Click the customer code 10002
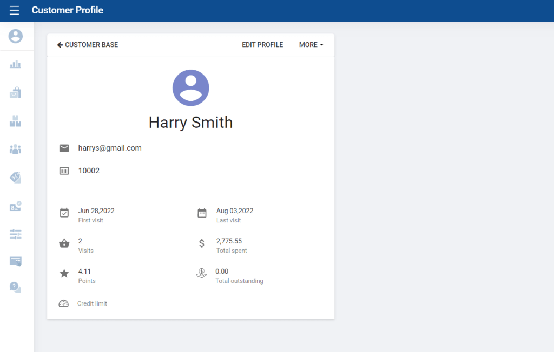The height and width of the screenshot is (352, 554). (89, 171)
